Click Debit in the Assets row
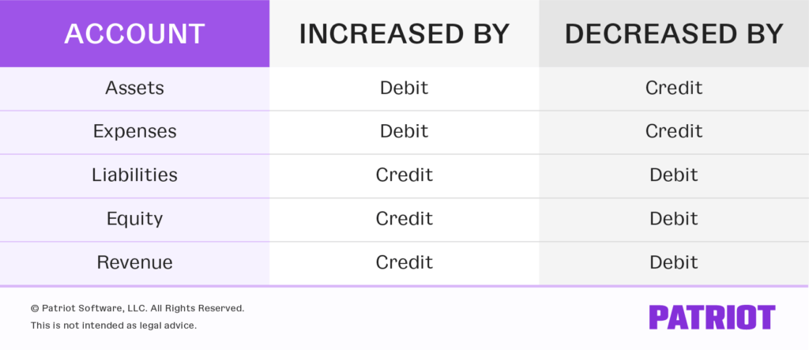The width and height of the screenshot is (809, 350). click(404, 88)
